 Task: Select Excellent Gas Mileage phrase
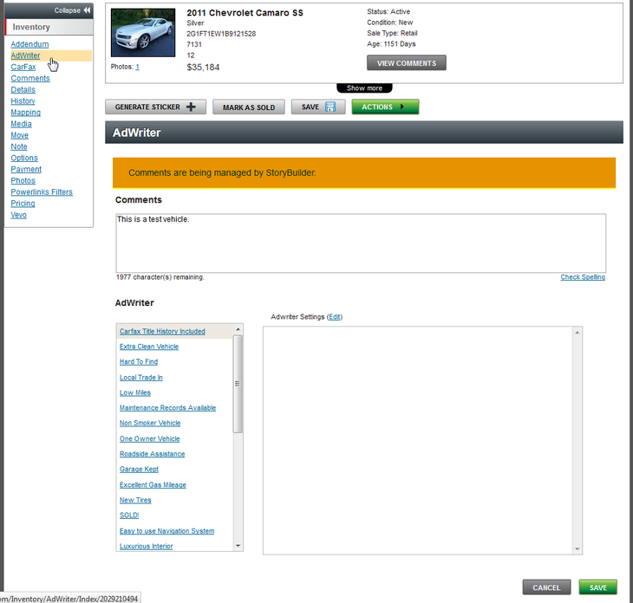tap(153, 485)
